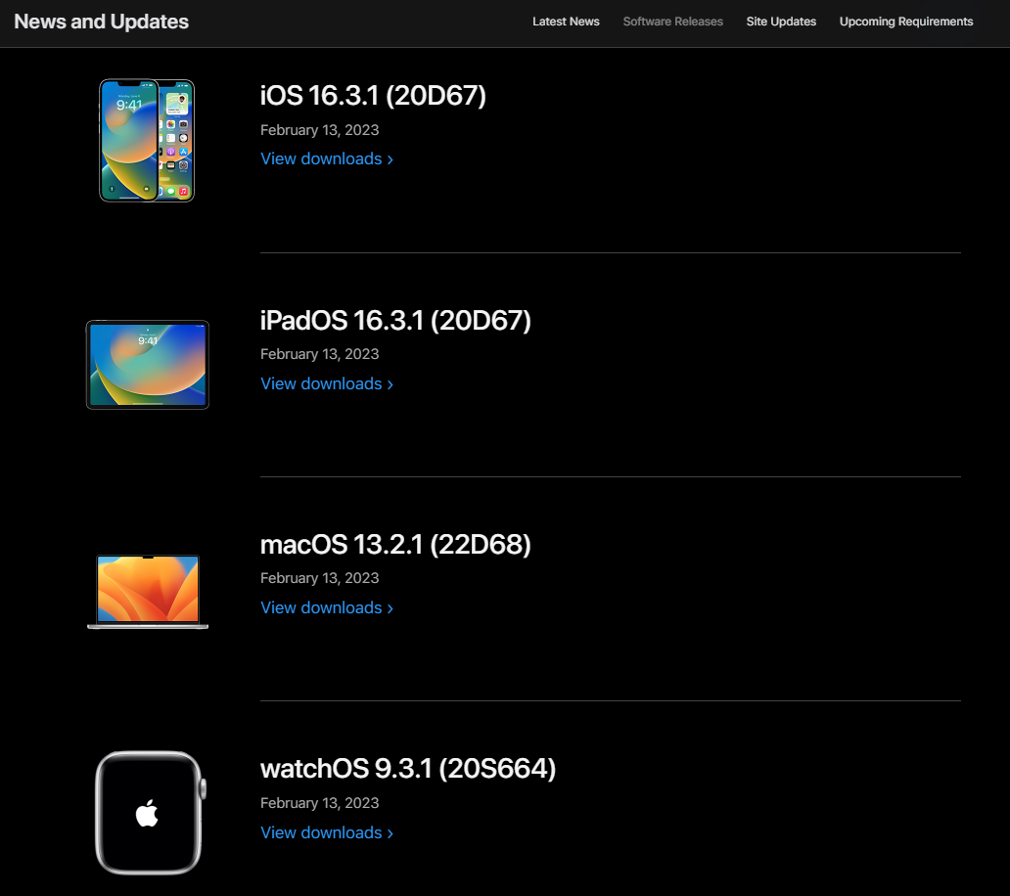View downloads for watchOS 9.3.1
Image resolution: width=1010 pixels, height=896 pixels.
(x=327, y=832)
